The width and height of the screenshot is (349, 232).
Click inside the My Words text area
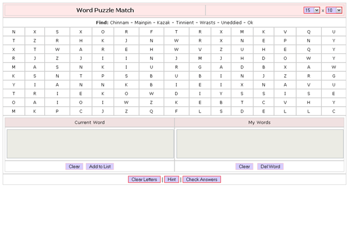pos(260,144)
